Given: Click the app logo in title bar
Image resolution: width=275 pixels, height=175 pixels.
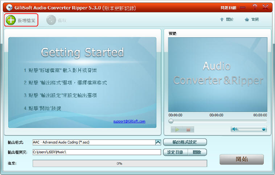Looking at the screenshot, I should (x=9, y=7).
